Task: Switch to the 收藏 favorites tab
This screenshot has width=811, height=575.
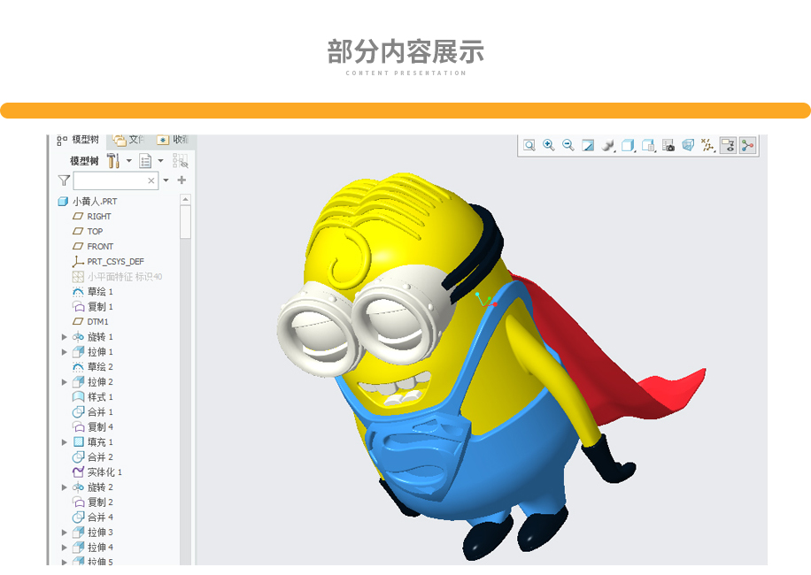Action: (x=173, y=140)
